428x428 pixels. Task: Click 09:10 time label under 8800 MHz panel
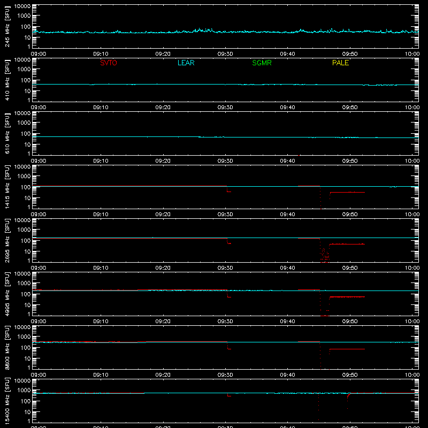point(101,375)
